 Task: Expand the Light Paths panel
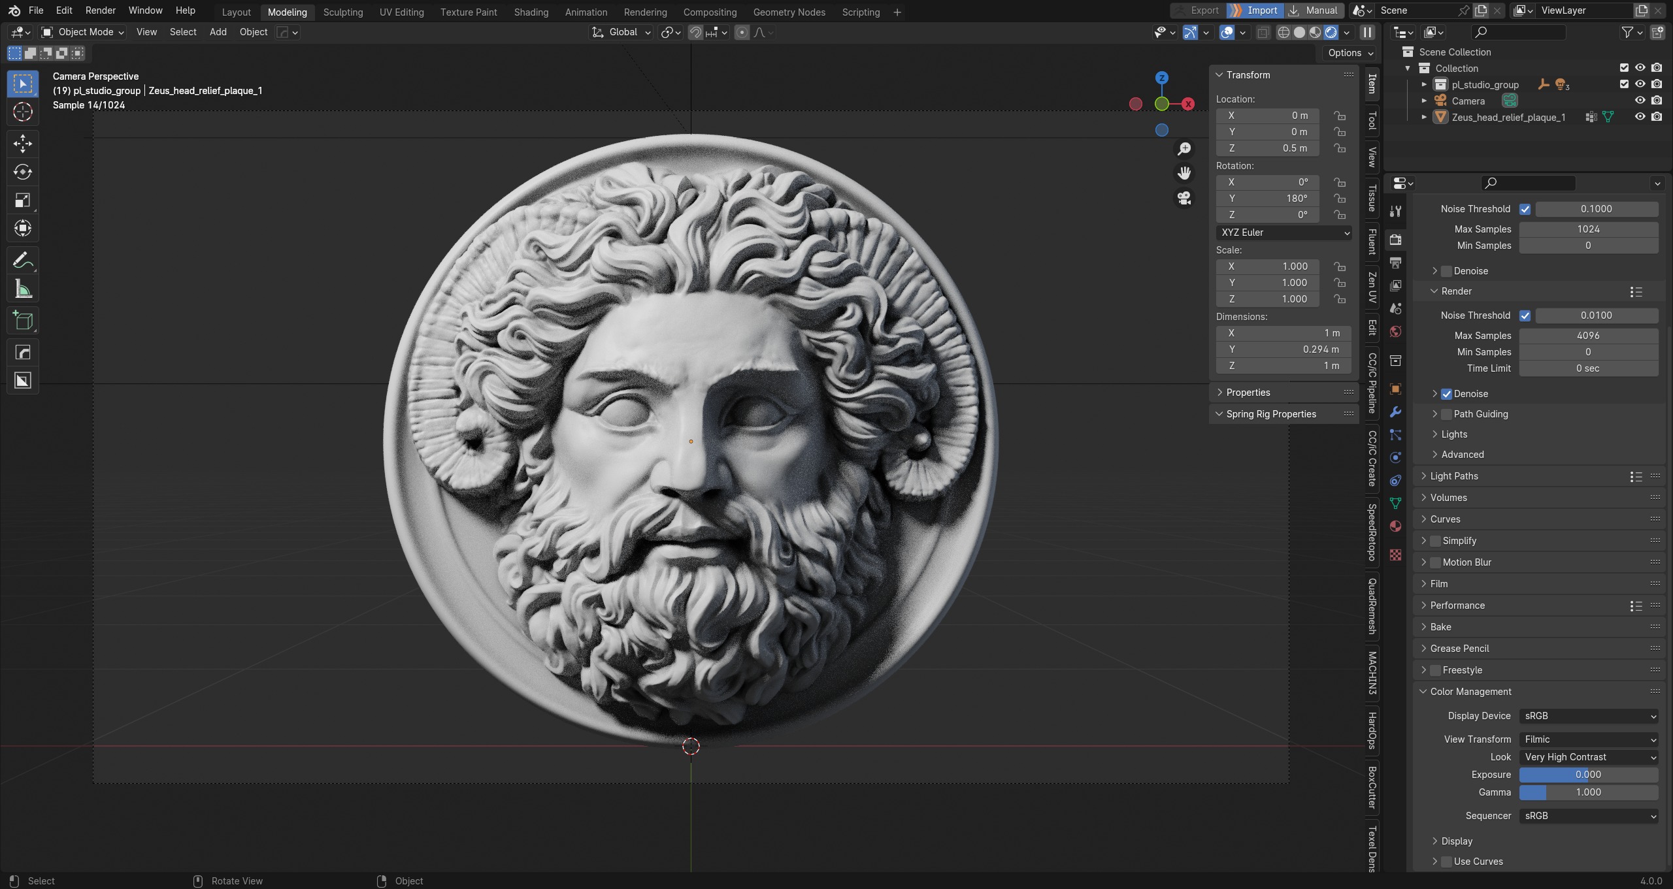[1454, 476]
